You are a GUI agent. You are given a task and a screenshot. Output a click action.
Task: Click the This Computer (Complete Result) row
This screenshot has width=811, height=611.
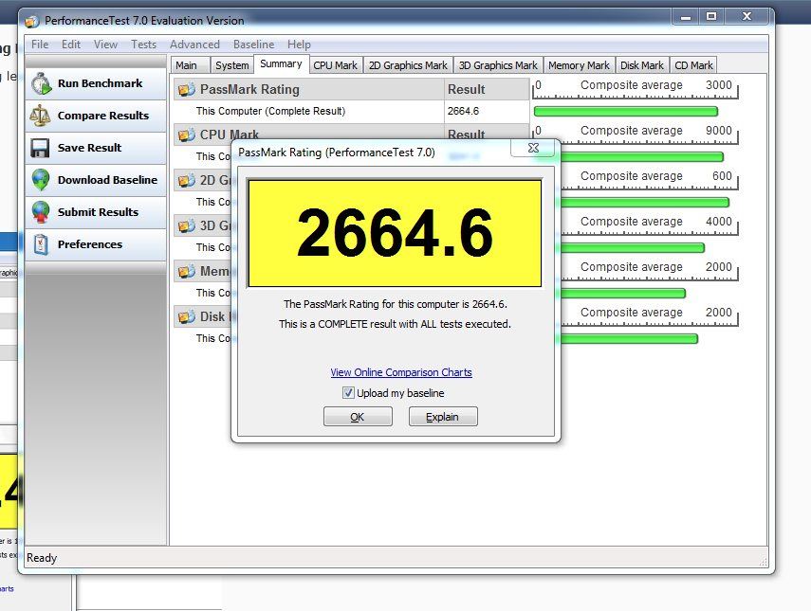tap(309, 111)
